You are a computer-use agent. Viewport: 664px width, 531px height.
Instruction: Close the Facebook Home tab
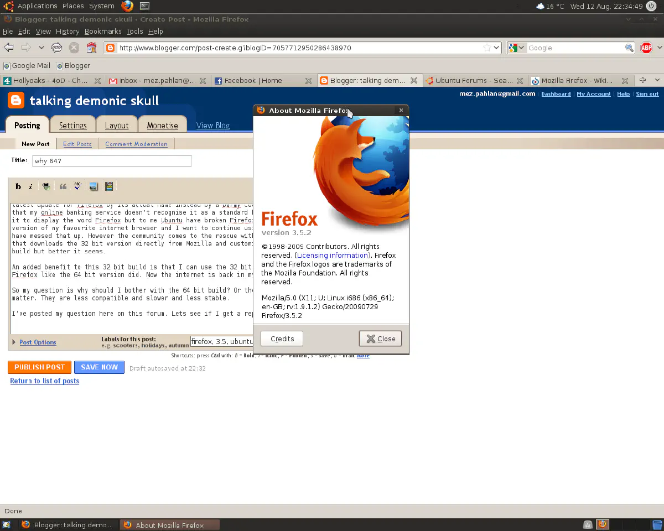(x=309, y=81)
